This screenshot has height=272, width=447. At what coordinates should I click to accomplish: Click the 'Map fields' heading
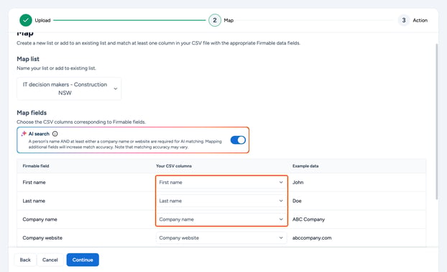pyautogui.click(x=32, y=113)
